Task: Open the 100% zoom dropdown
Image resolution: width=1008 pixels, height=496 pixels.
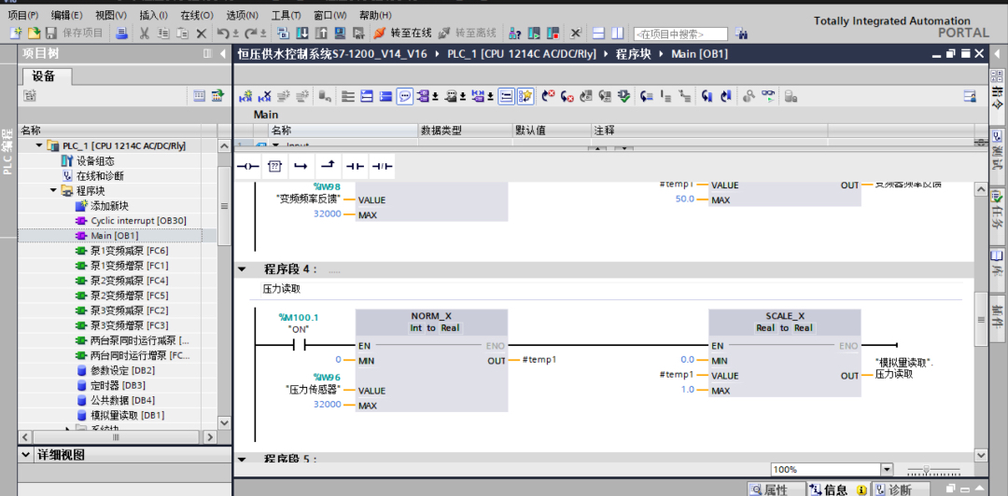Action: click(x=888, y=470)
